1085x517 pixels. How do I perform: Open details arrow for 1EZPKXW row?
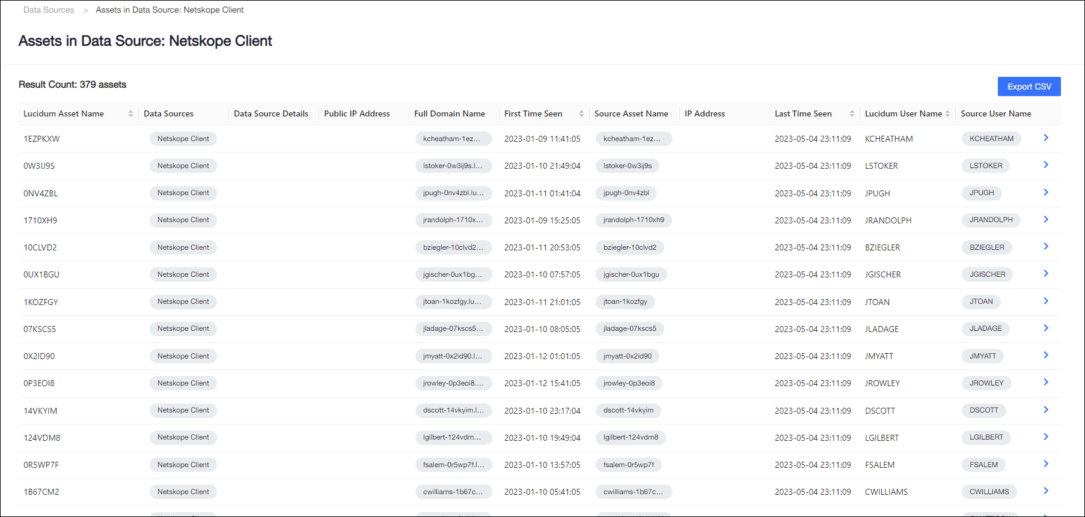click(x=1046, y=138)
